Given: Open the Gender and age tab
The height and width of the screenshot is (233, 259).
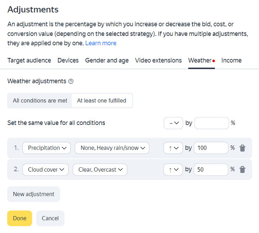Looking at the screenshot, I should click(107, 61).
